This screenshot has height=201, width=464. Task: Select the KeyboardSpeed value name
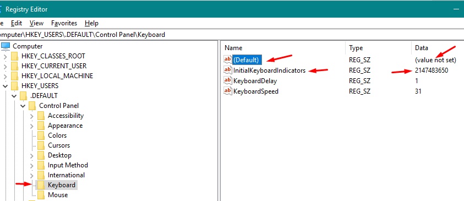click(256, 91)
